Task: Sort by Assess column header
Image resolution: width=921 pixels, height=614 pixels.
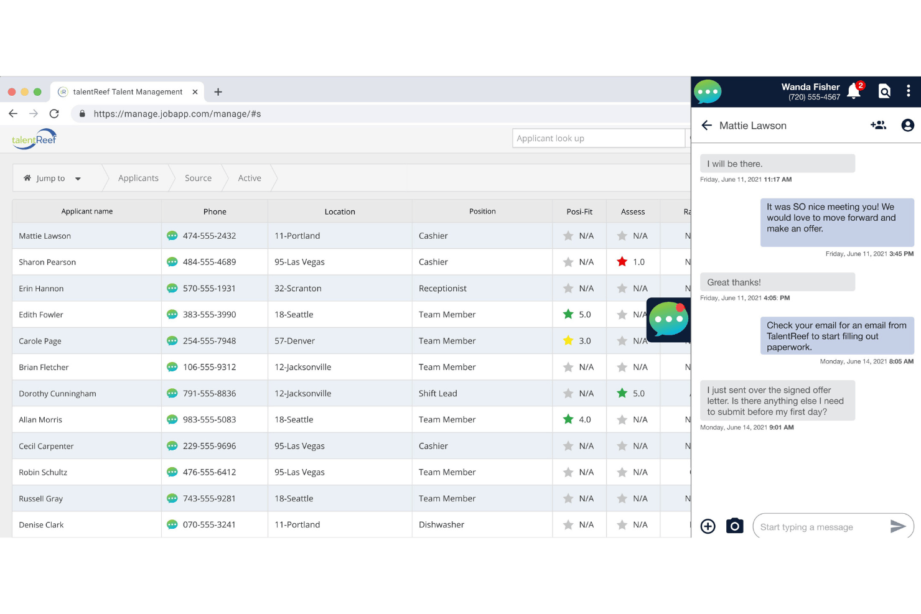Action: click(x=633, y=212)
